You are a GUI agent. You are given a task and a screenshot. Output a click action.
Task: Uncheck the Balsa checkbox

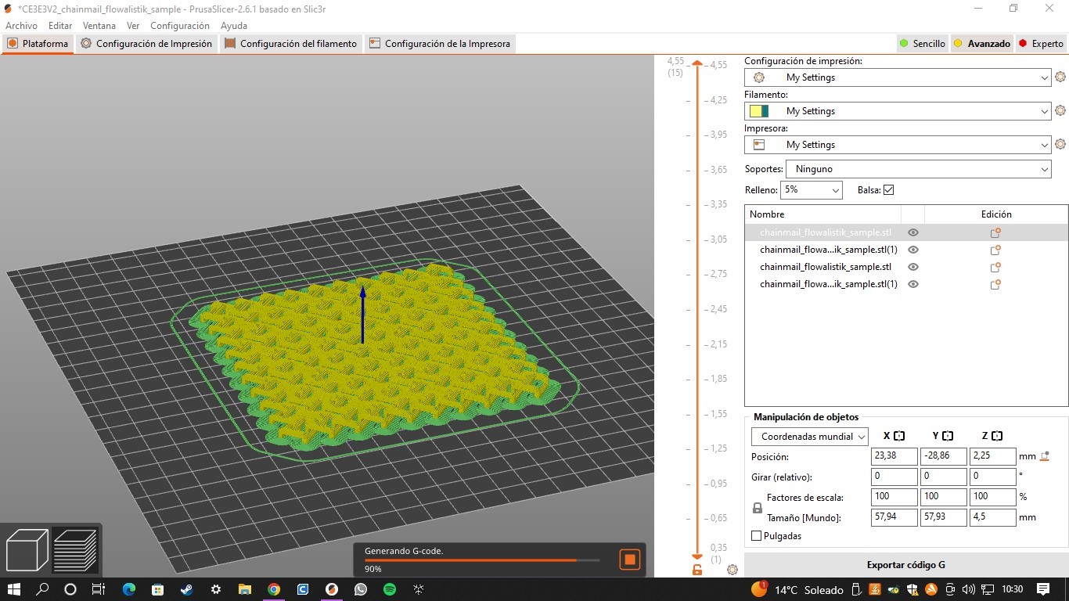coord(888,190)
